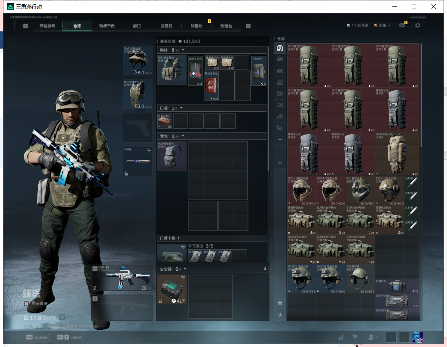Select the tan D3 tactical backpack in the warehouse
Image resolution: width=447 pixels, height=347 pixels.
point(397,154)
